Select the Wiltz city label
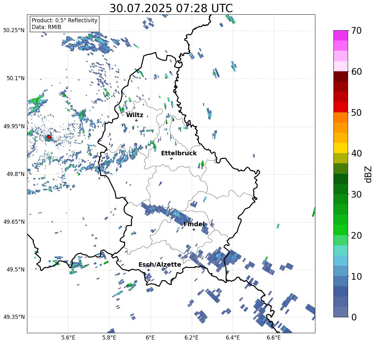The image size is (376, 344). 135,115
